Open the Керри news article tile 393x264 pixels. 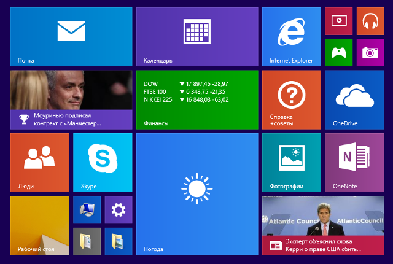click(x=323, y=226)
